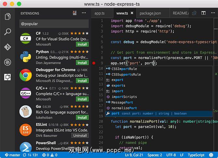Clear extensions search results icon

[75, 13]
